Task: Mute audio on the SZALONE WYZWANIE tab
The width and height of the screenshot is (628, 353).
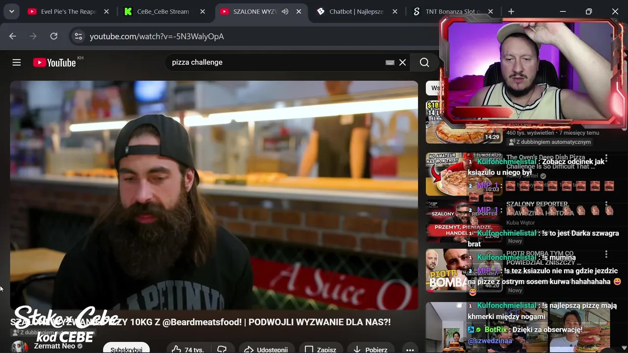Action: pyautogui.click(x=285, y=11)
